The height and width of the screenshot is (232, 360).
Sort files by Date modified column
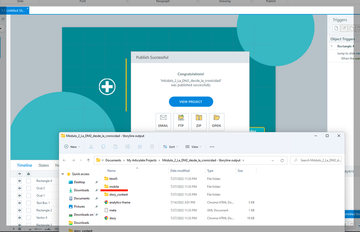pos(180,171)
